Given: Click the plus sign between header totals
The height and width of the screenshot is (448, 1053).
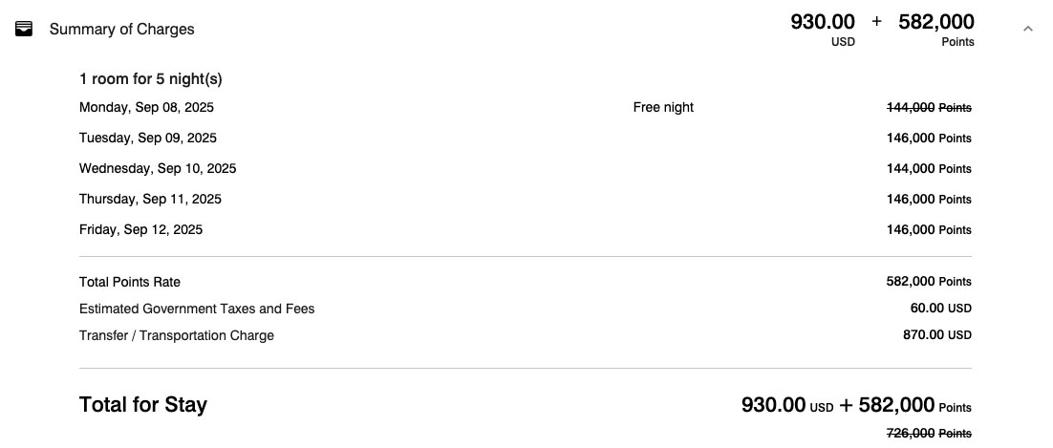Looking at the screenshot, I should pyautogui.click(x=876, y=22).
